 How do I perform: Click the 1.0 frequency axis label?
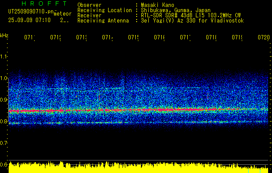tap(3, 78)
